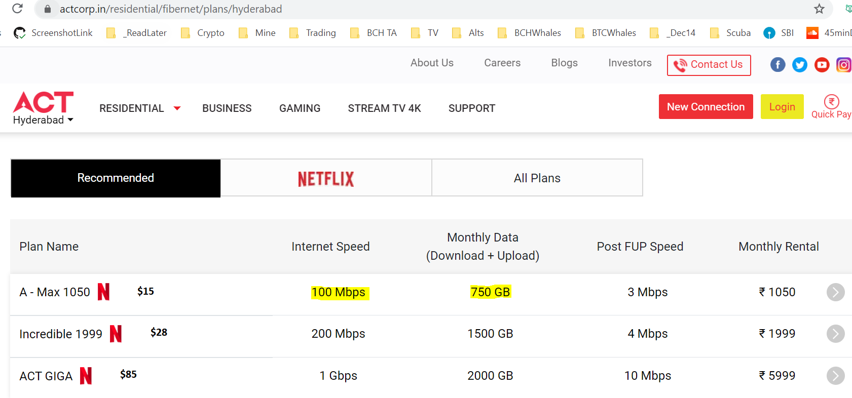Open ACT's Twitter page icon
The height and width of the screenshot is (398, 852).
click(800, 65)
